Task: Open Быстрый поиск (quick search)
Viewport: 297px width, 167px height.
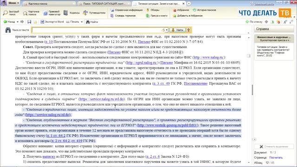Action: coord(11,13)
